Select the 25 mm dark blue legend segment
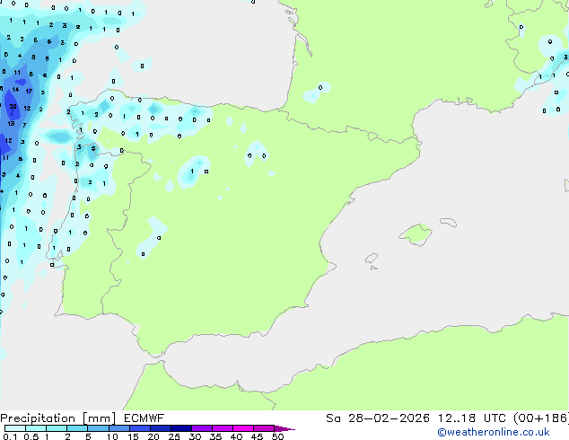The width and height of the screenshot is (569, 440). [184, 429]
